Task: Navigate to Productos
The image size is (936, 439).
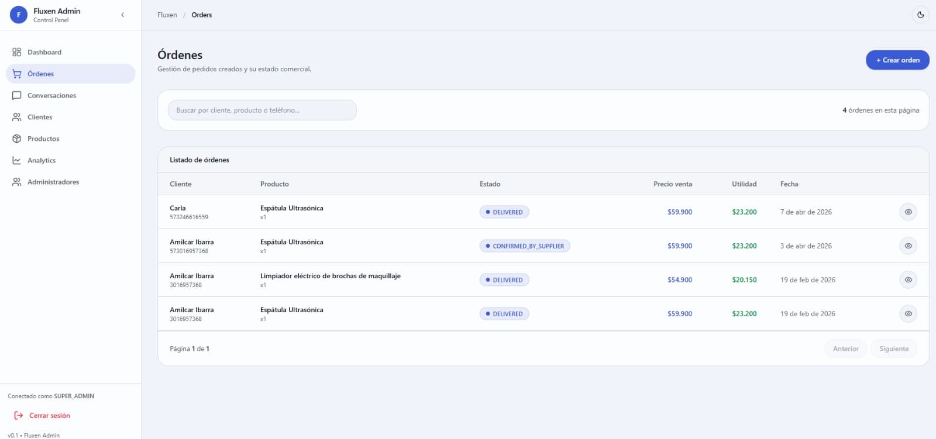Action: [70, 139]
